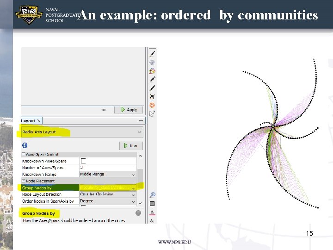Screen dimensions: 333x250
Task: Run the Radial Axis Layout
Action: click(131, 146)
